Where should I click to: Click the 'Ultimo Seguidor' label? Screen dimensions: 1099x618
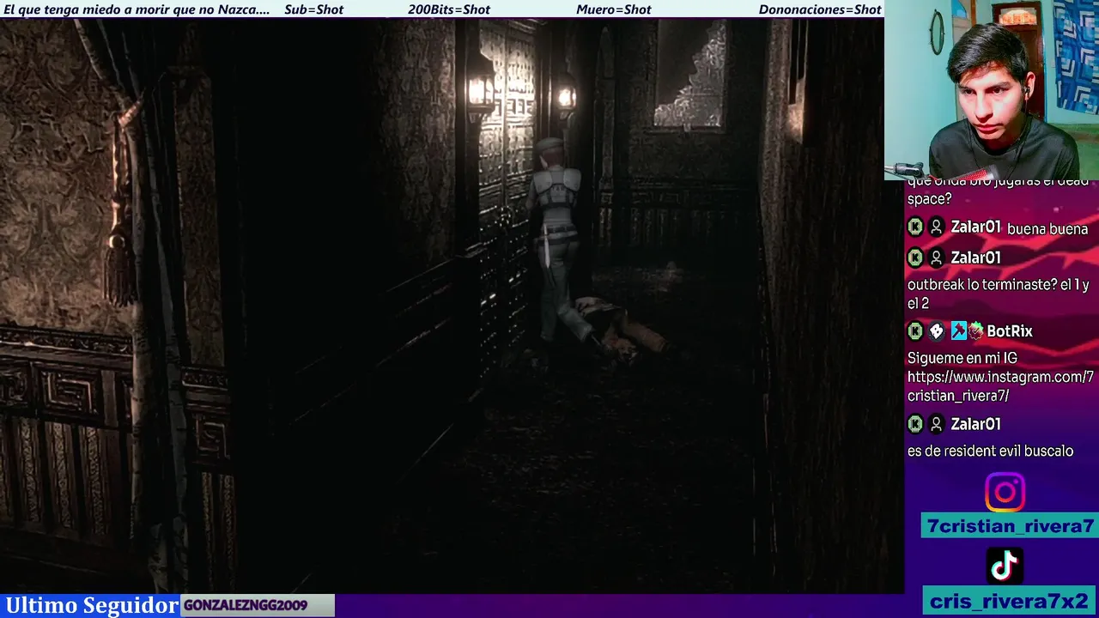click(x=91, y=605)
